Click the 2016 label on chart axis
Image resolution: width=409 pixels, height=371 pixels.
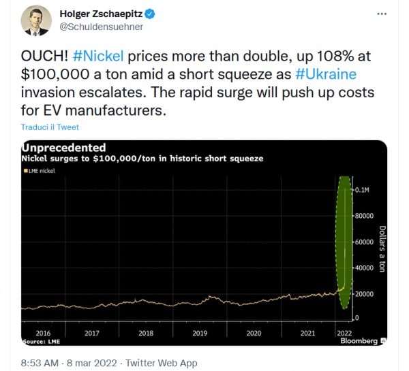pyautogui.click(x=43, y=333)
